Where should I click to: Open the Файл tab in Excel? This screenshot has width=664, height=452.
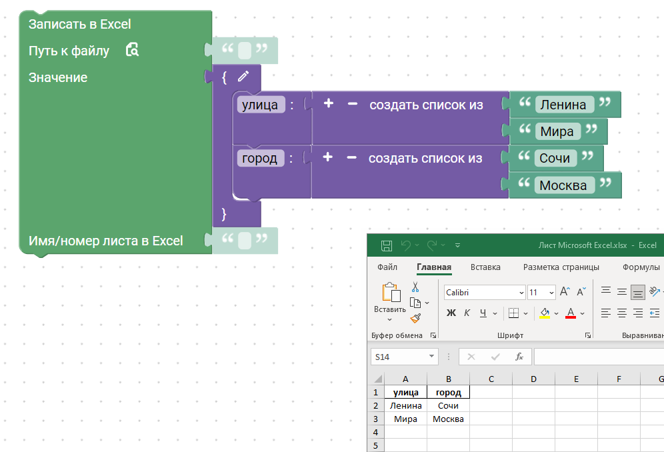point(387,267)
